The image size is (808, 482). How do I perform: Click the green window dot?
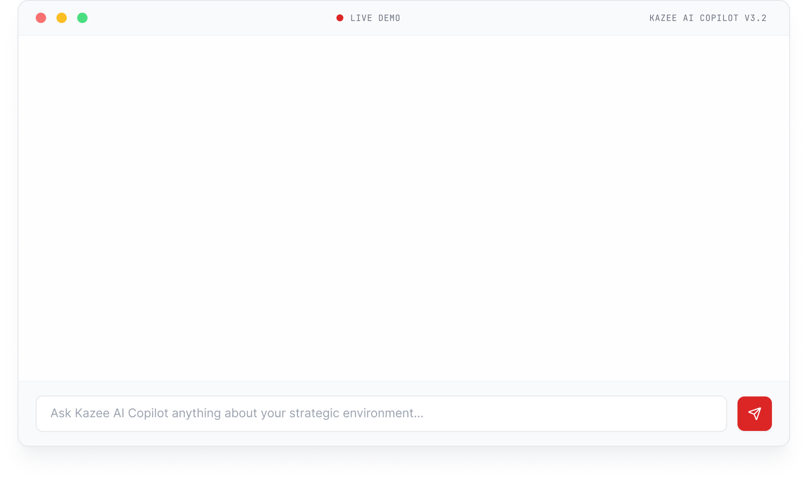pos(82,18)
